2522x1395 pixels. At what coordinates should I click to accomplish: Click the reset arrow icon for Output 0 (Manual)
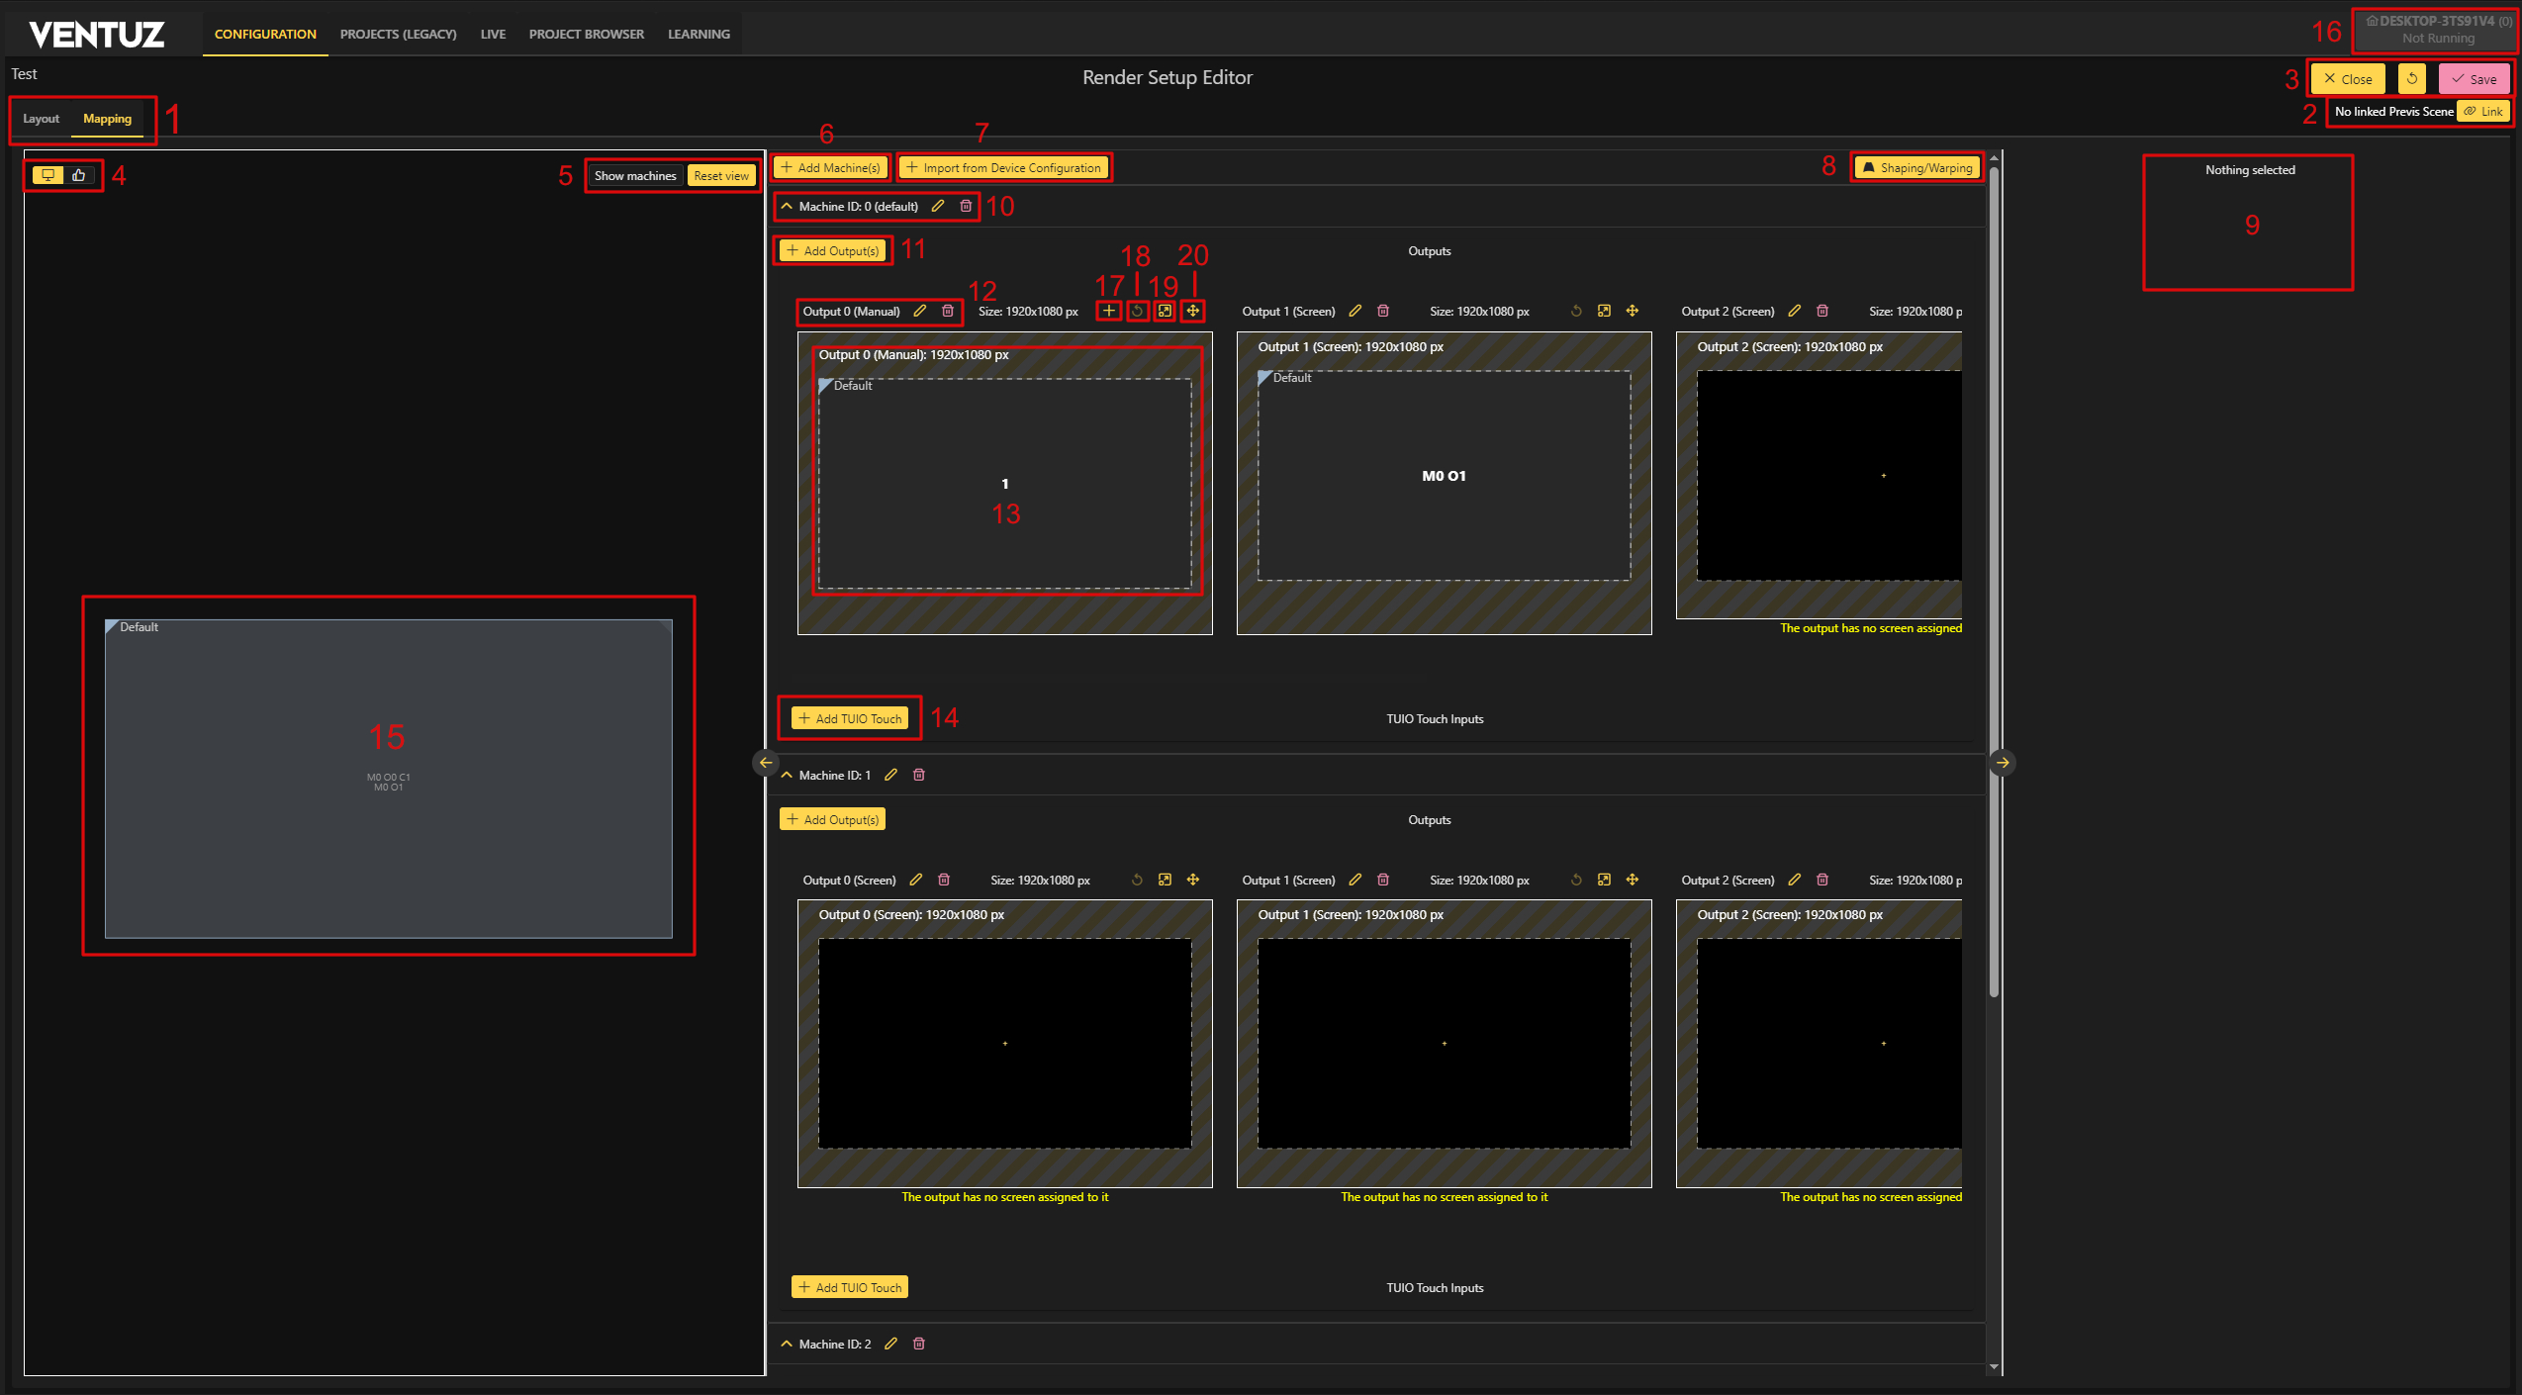pyautogui.click(x=1137, y=311)
